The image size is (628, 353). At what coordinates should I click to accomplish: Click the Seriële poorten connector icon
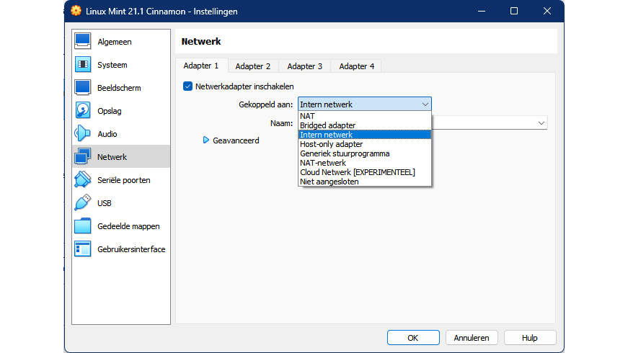coord(83,180)
